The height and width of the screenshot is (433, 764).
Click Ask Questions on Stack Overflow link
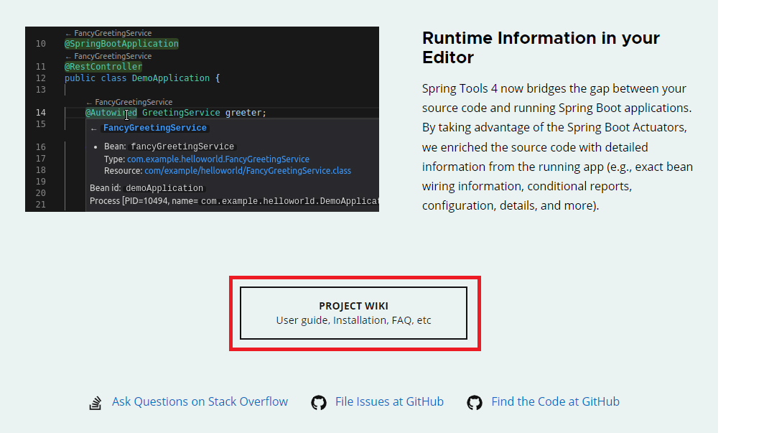click(x=200, y=402)
